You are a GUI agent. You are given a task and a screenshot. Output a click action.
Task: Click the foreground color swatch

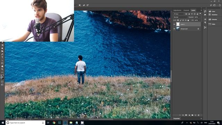pos(1,77)
